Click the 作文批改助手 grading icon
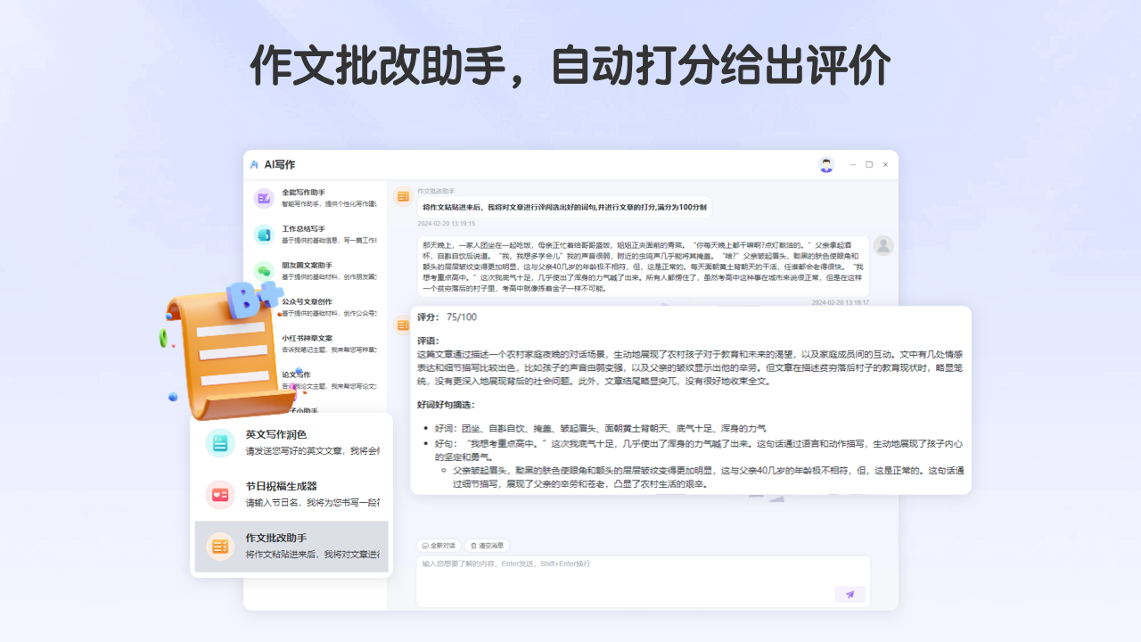1141x642 pixels. coord(219,546)
